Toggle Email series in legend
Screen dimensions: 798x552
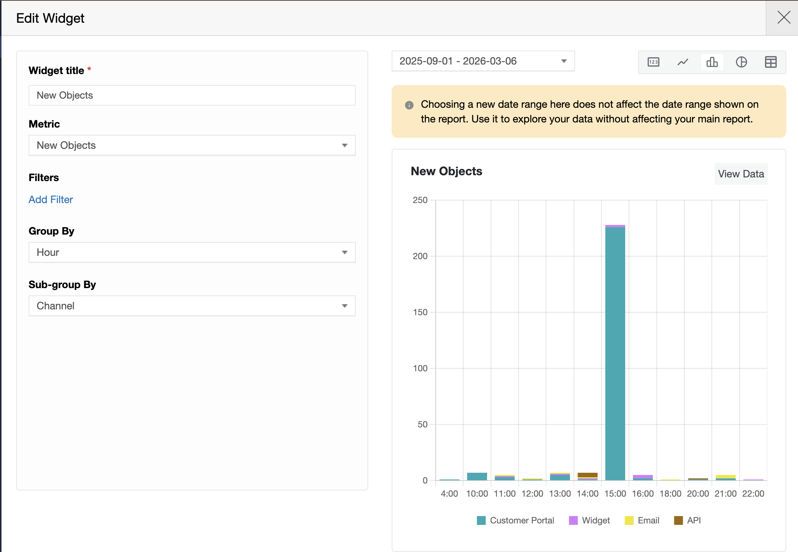pos(642,520)
